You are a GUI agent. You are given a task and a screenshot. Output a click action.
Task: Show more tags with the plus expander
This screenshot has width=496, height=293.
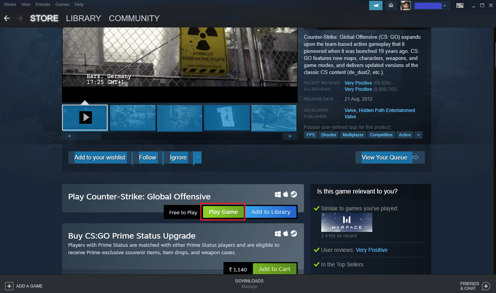point(418,135)
